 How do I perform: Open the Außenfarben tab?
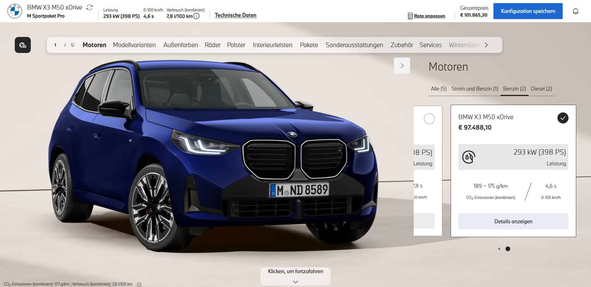(x=181, y=45)
